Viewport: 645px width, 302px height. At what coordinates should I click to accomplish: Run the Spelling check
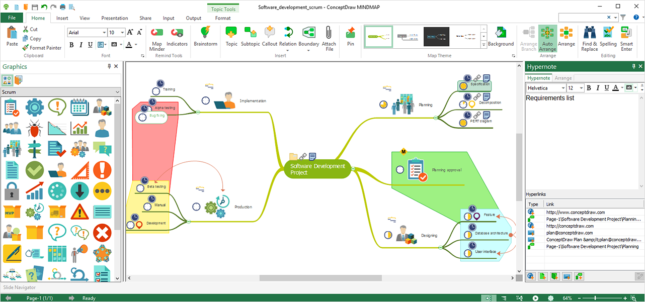coord(608,37)
